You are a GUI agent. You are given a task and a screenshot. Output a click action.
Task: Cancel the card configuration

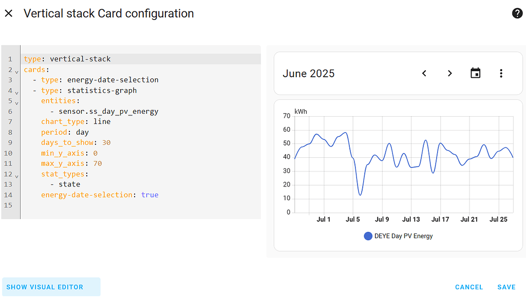tap(469, 287)
